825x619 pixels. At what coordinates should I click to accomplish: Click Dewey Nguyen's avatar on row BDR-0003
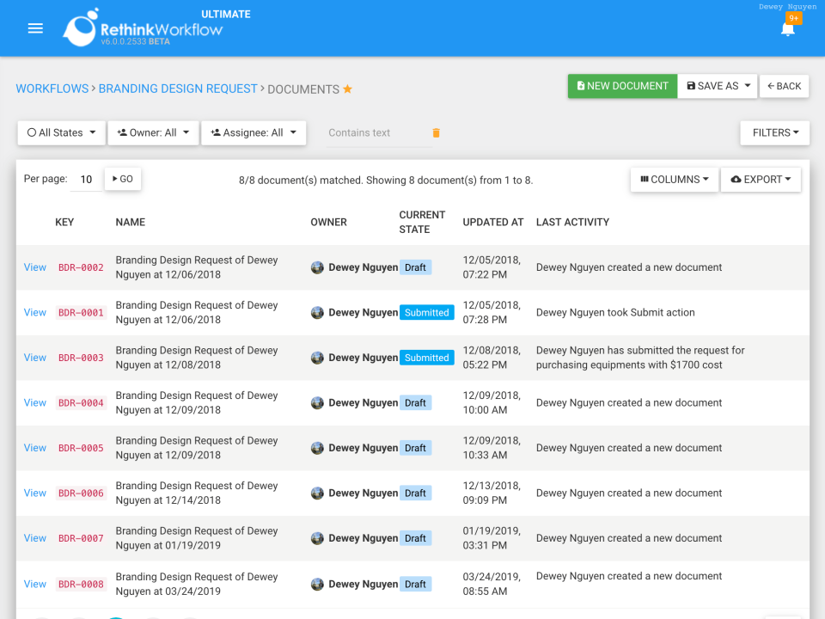(x=317, y=357)
